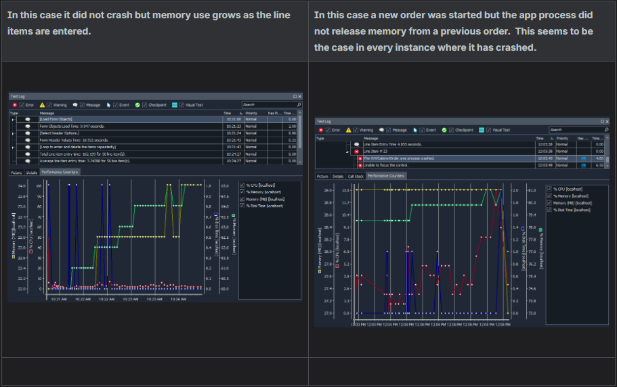Click the green Checkpoint icon in left Test Log
This screenshot has width=617, height=387.
pyautogui.click(x=137, y=105)
